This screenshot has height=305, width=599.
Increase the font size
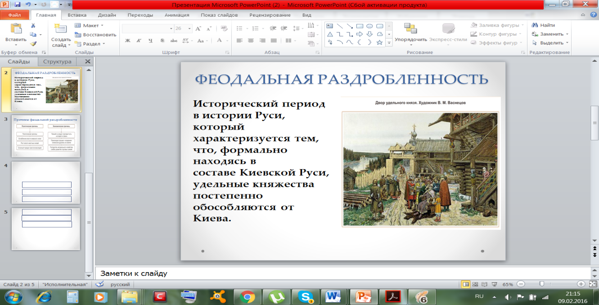(198, 28)
